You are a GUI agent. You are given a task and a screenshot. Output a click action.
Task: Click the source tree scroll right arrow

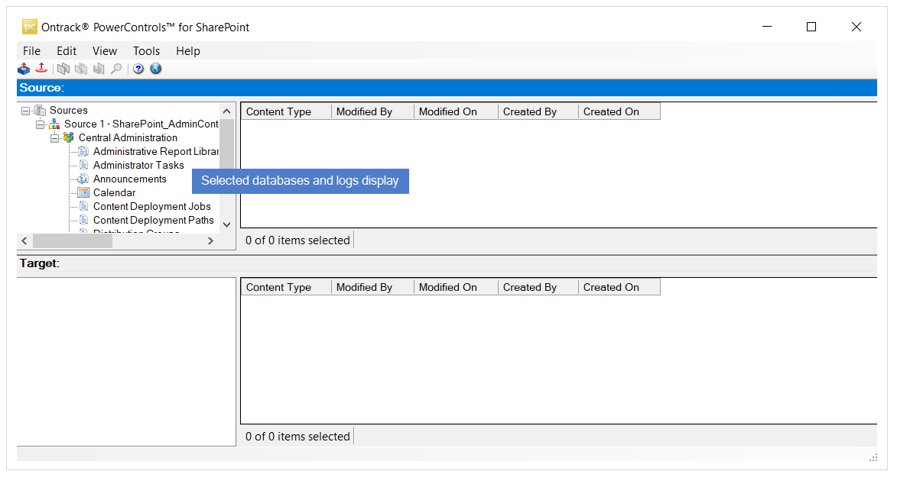(210, 241)
